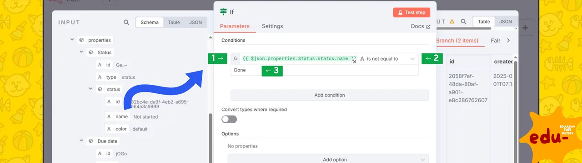582x163 pixels.
Task: Click the string type icon beside 'color'
Action: [x=109, y=129]
